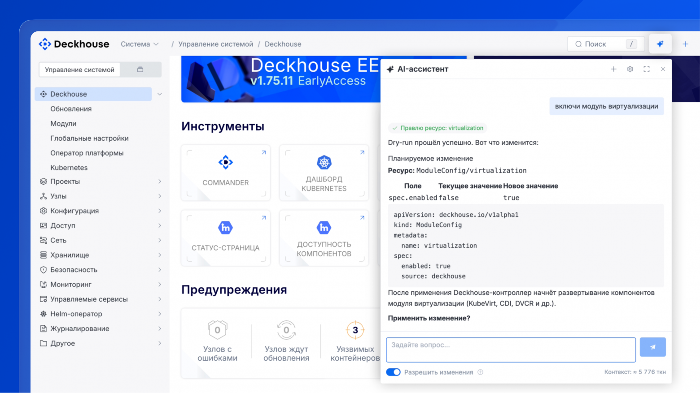Image resolution: width=700 pixels, height=393 pixels.
Task: Click Deckhouse breadcrumb link
Action: (x=283, y=44)
